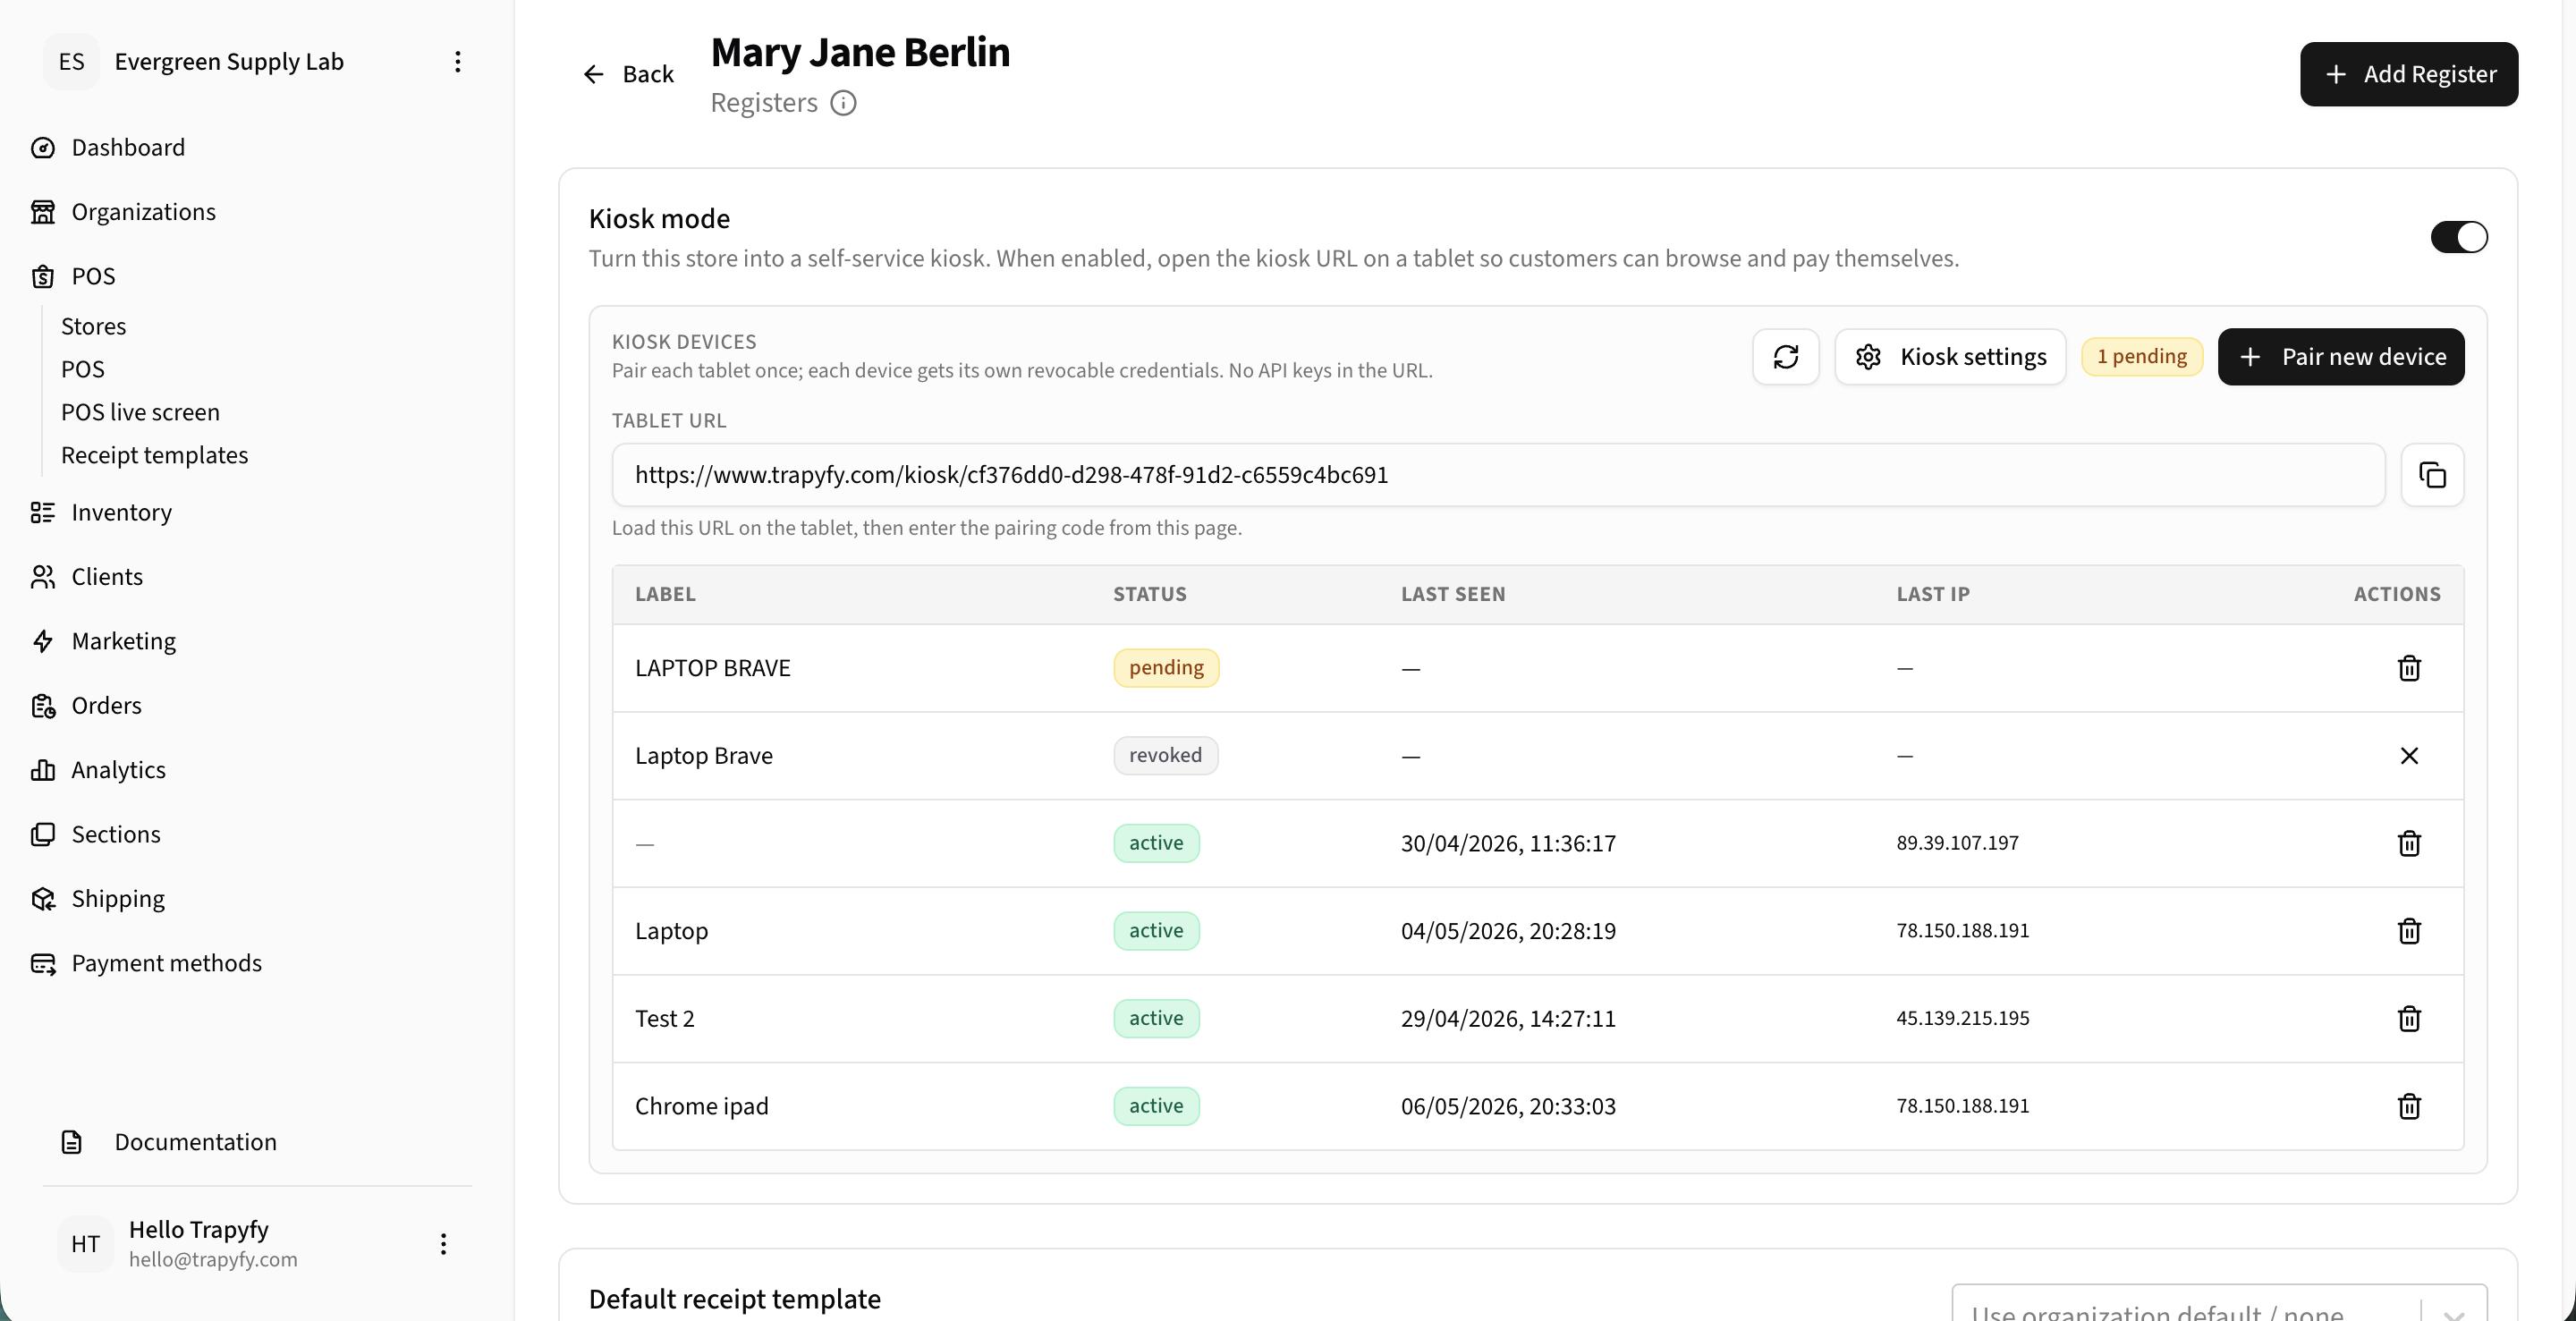The width and height of the screenshot is (2576, 1321).
Task: Click the Clients people icon
Action: coord(43,577)
